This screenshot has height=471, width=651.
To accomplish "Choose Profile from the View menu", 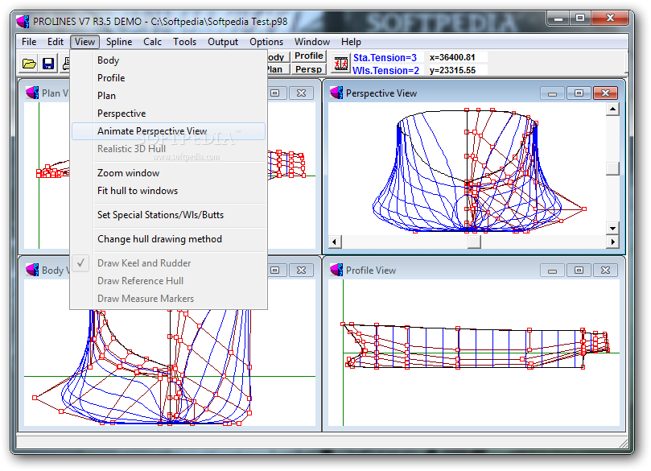I will [168, 78].
